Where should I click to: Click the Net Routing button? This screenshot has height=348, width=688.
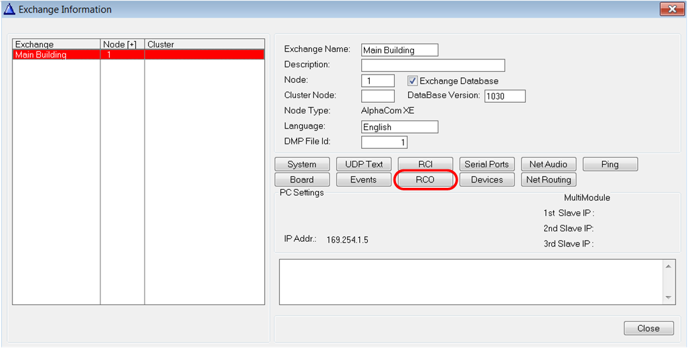pyautogui.click(x=548, y=180)
